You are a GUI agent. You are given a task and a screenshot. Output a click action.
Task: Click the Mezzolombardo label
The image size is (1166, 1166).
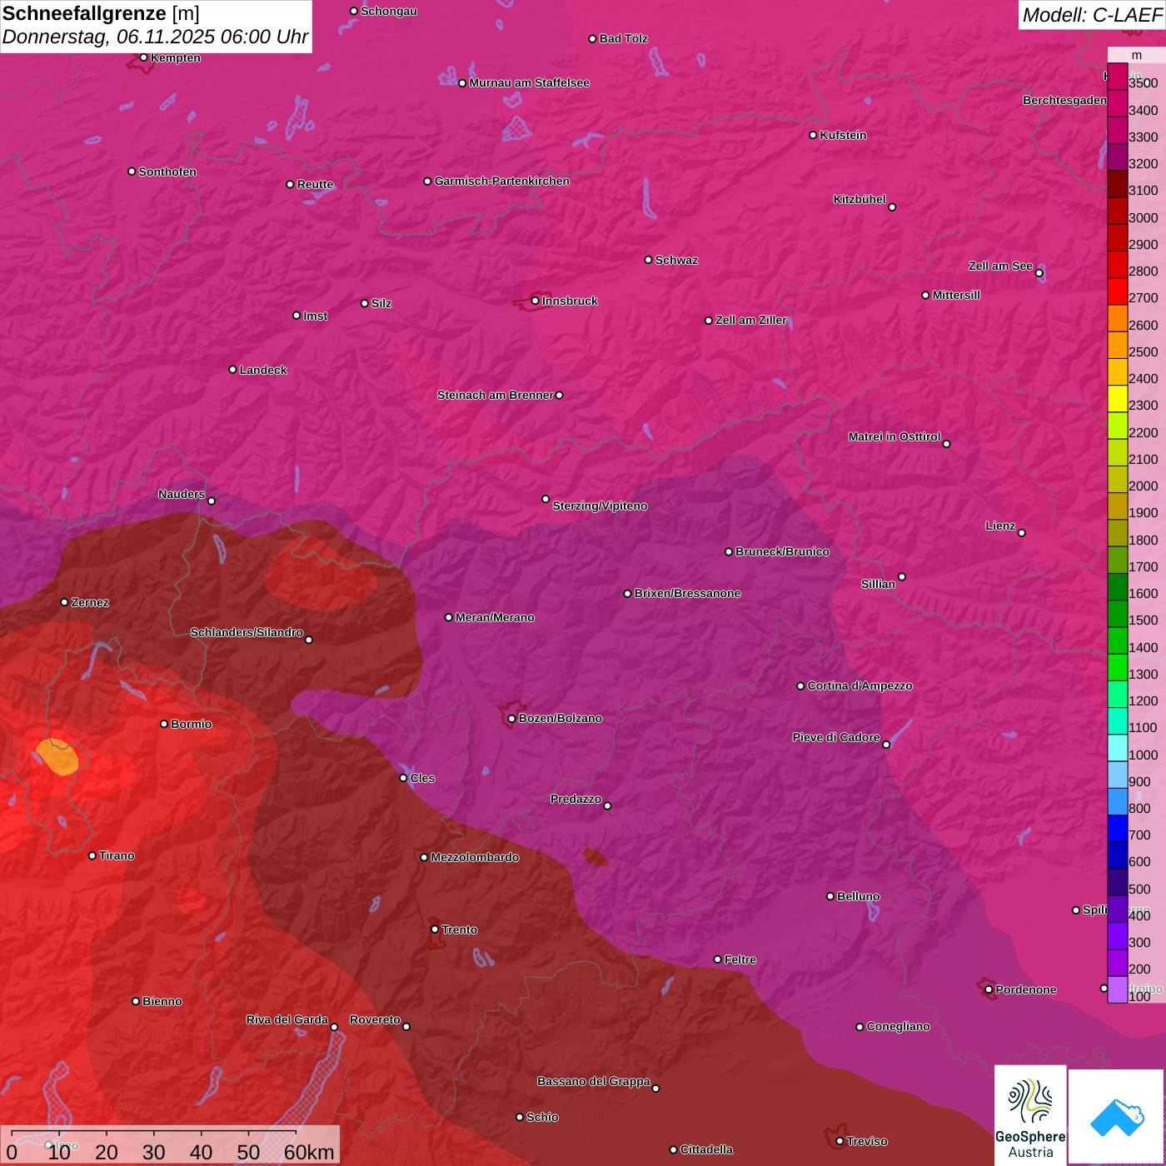click(475, 857)
